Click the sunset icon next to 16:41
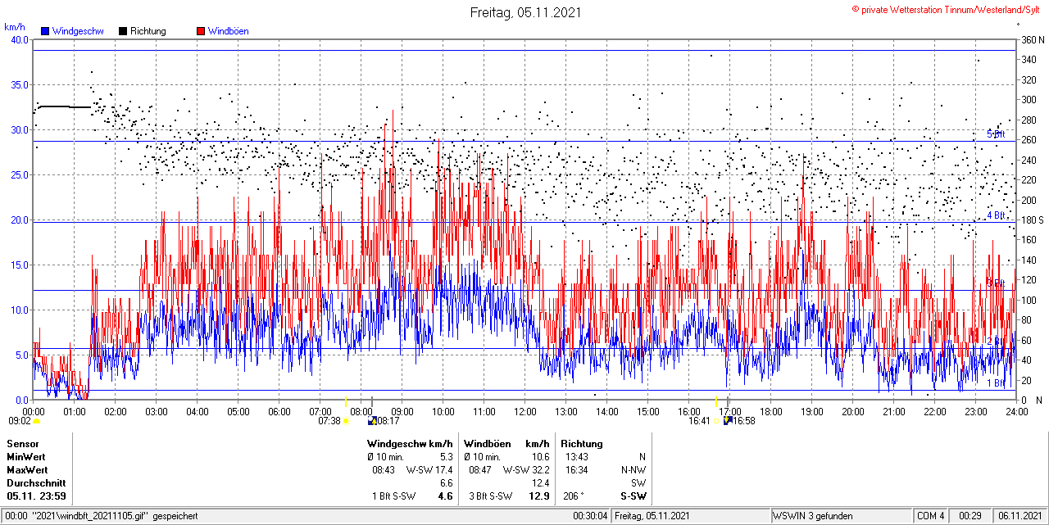Image resolution: width=1049 pixels, height=525 pixels. pos(716,421)
